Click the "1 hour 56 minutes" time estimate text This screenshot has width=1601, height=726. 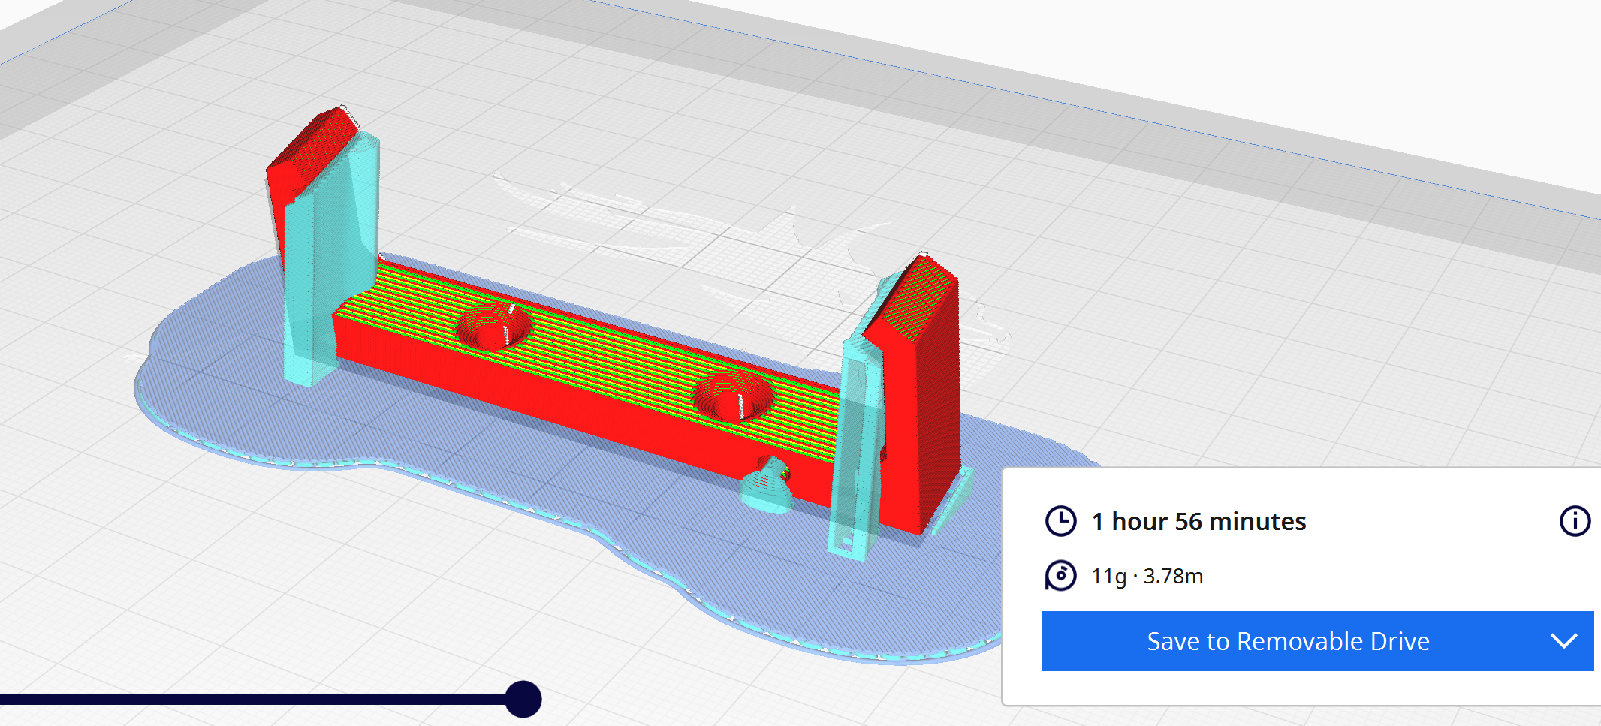(1198, 520)
